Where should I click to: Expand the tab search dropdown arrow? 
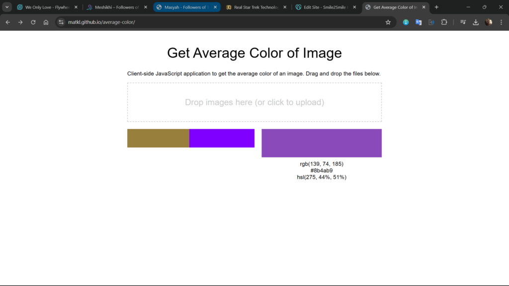pos(7,7)
